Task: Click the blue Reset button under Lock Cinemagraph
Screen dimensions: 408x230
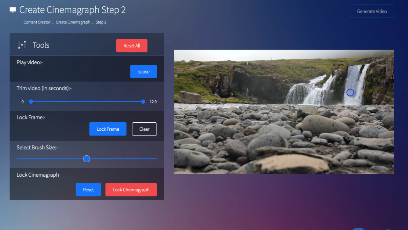Action: [x=88, y=190]
